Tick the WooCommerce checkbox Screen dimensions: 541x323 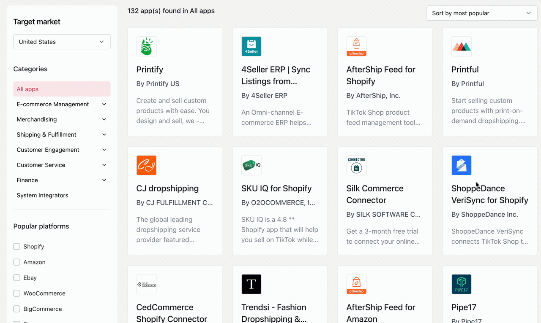(x=17, y=293)
